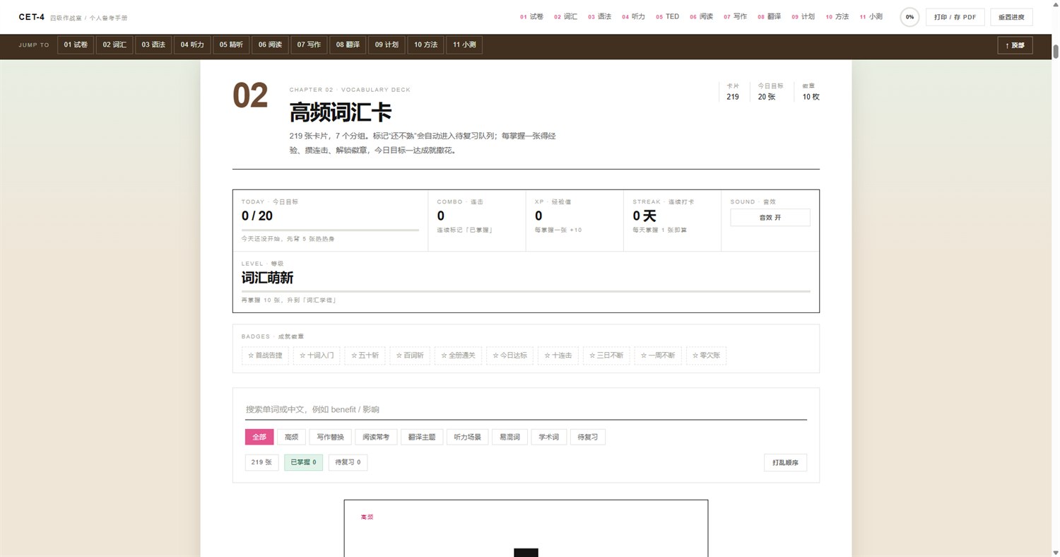Click the 词汇萌新 level progress bar
Viewport: 1060px width, 557px height.
click(x=526, y=291)
